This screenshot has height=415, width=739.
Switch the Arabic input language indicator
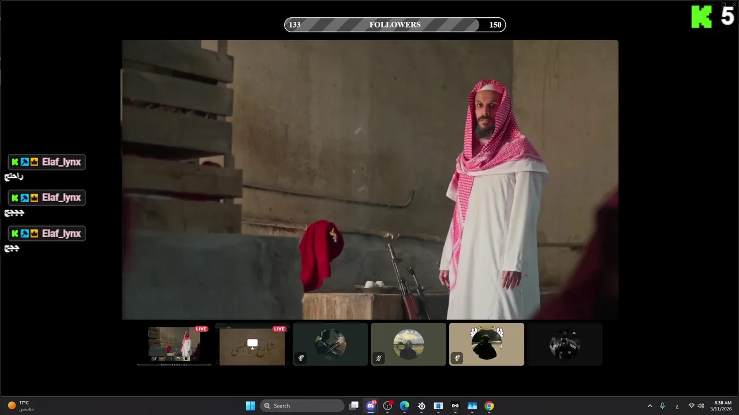677,406
